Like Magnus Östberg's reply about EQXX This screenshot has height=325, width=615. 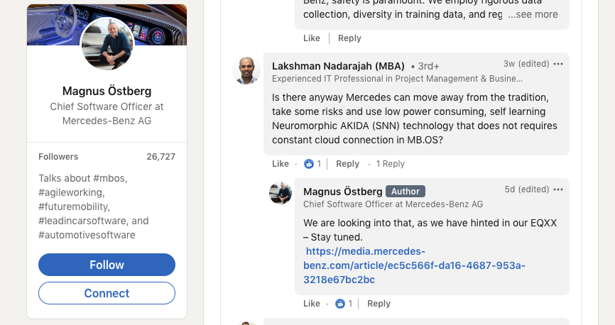[x=312, y=304]
